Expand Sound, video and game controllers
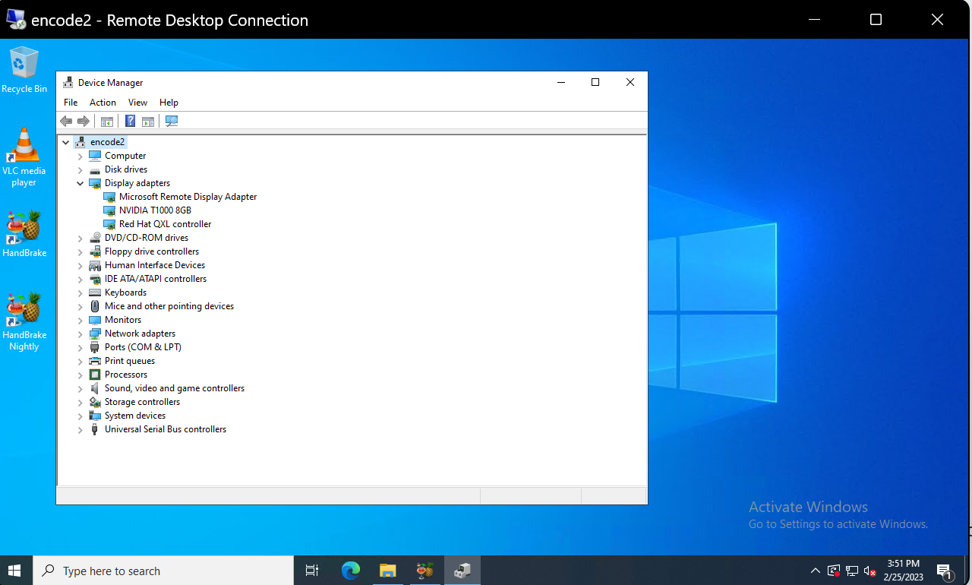972x585 pixels. pyautogui.click(x=80, y=388)
